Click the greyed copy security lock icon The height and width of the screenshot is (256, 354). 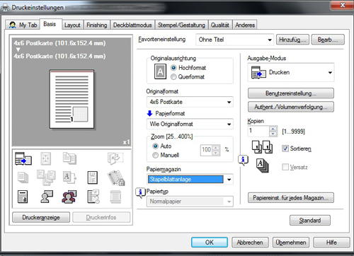[x=116, y=178]
